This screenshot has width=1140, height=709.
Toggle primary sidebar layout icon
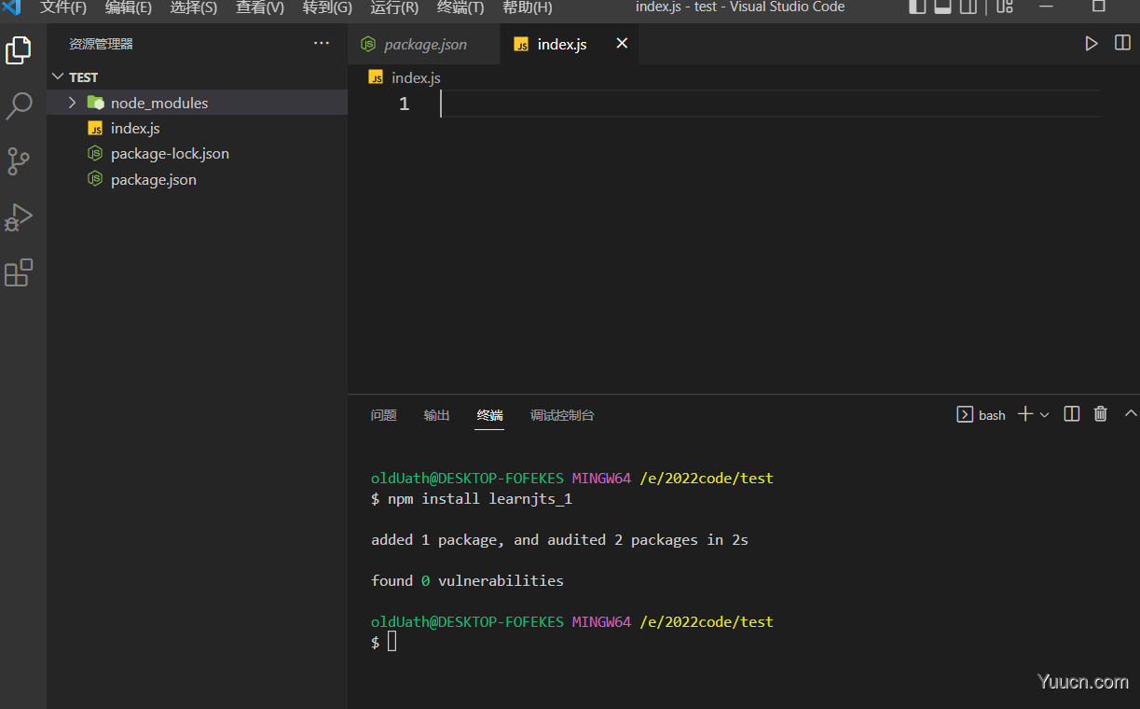point(918,7)
